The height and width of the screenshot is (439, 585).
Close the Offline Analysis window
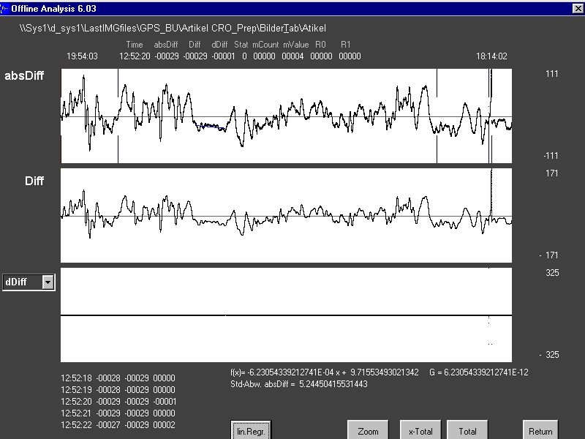[577, 8]
